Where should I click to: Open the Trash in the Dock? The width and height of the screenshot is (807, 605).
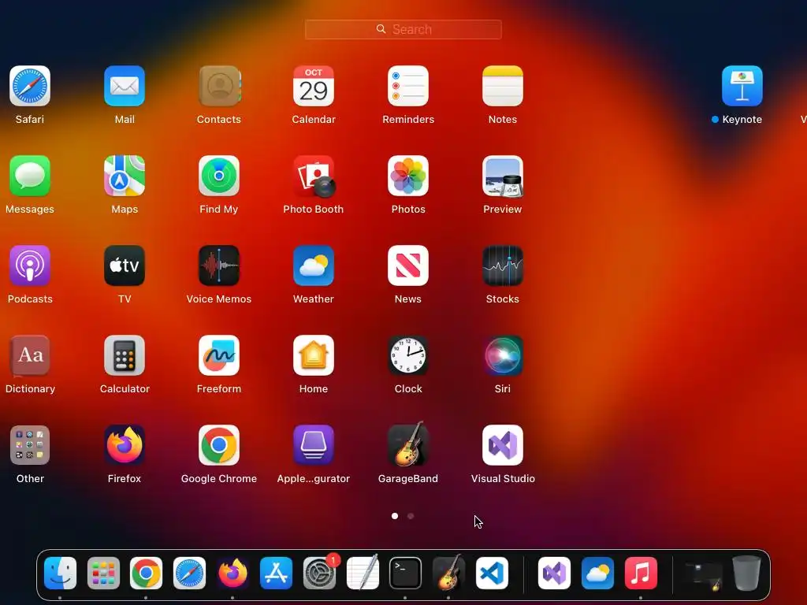tap(747, 573)
